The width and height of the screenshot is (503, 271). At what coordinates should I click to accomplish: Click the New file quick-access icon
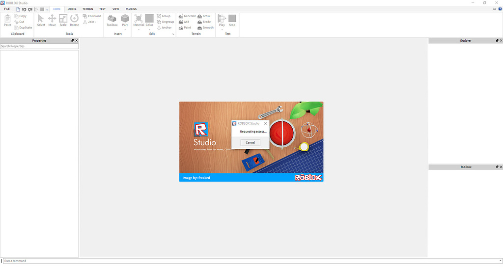18,9
